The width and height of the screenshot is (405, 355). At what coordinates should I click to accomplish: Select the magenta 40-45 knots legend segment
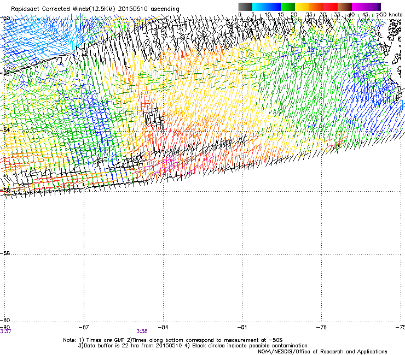click(x=359, y=7)
